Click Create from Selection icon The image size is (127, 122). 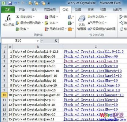coord(89,29)
